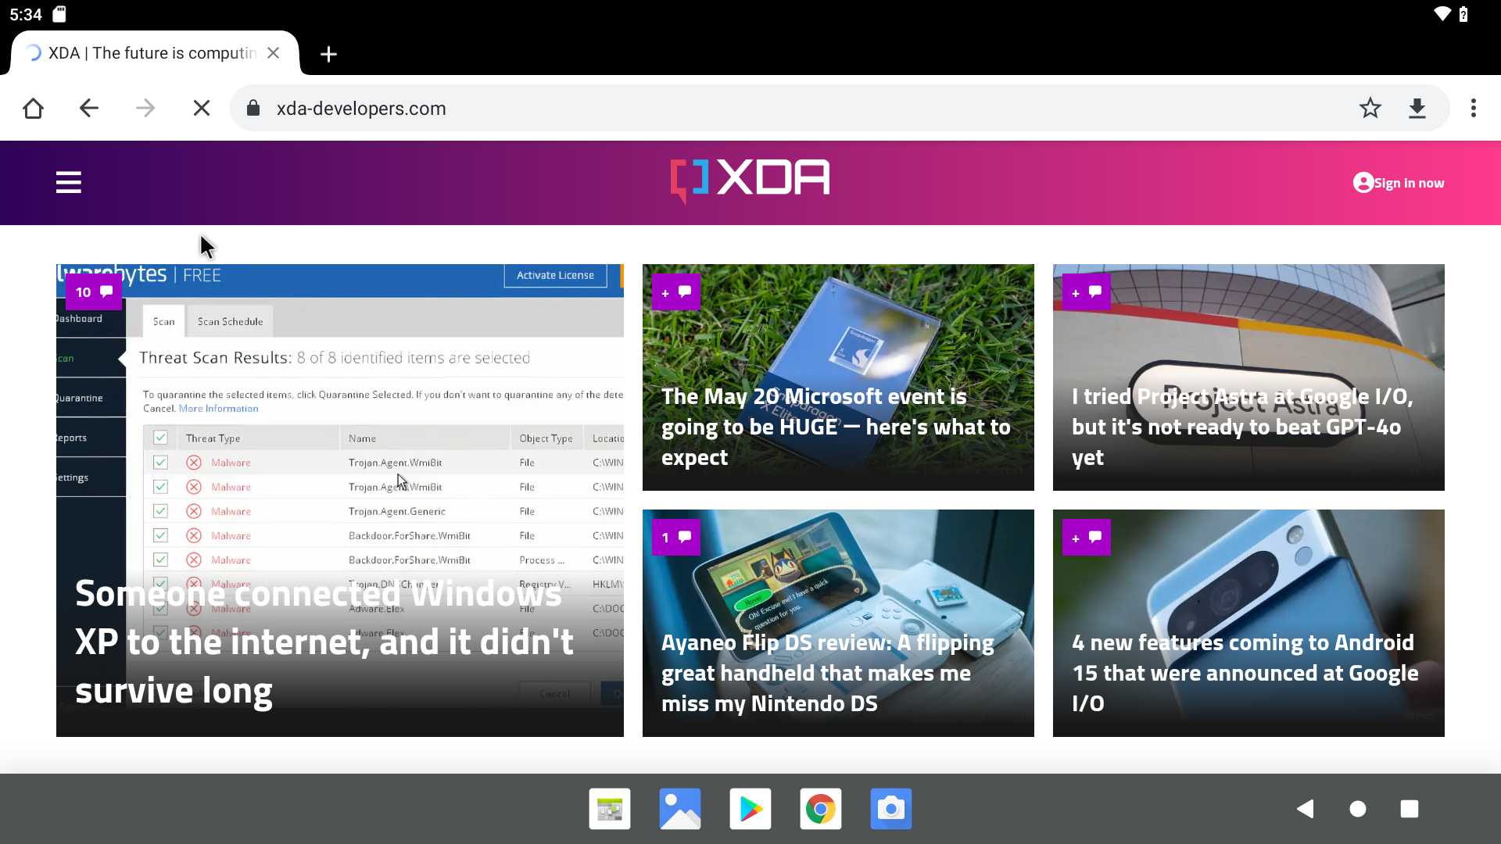
Task: Open a new tab with plus
Action: pyautogui.click(x=328, y=54)
